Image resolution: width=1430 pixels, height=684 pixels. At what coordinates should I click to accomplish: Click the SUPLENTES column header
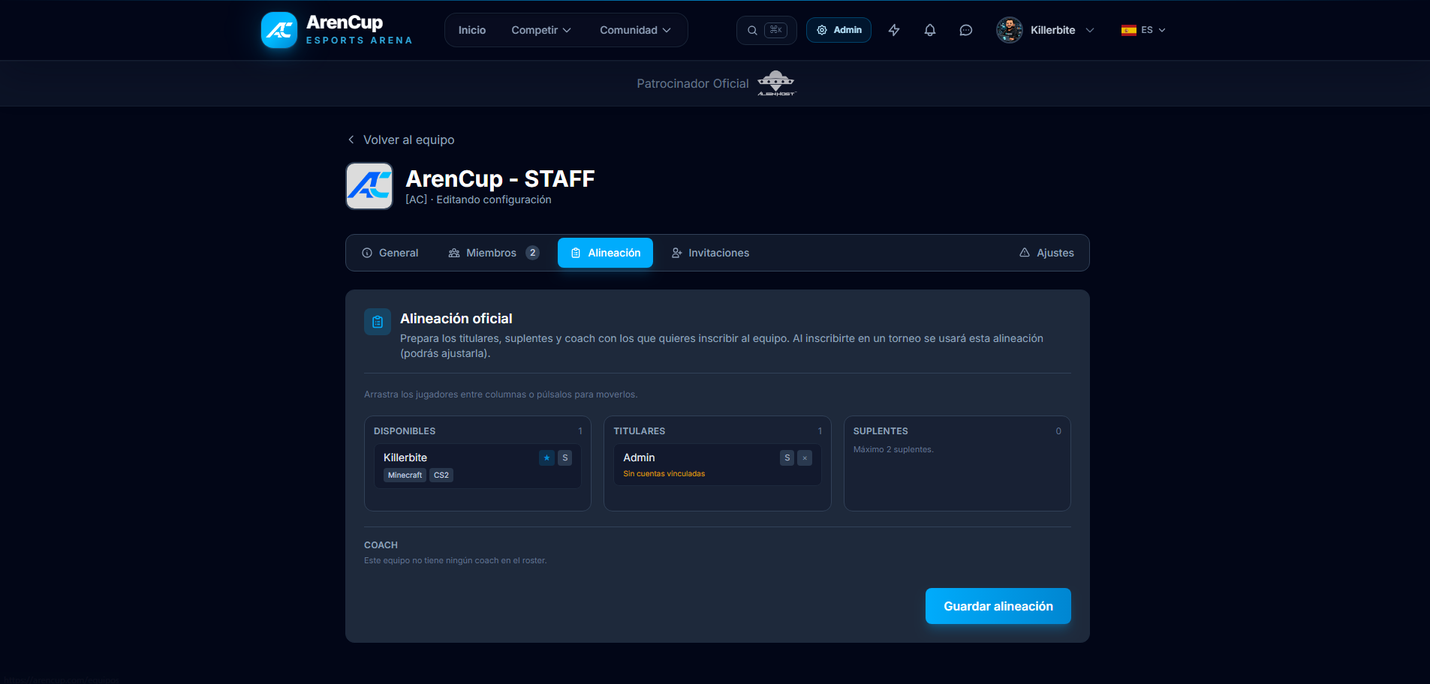tap(881, 431)
